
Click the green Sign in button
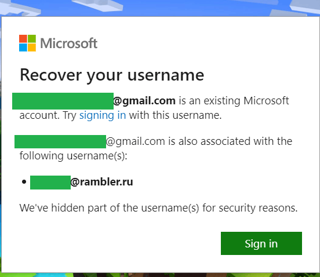click(261, 243)
